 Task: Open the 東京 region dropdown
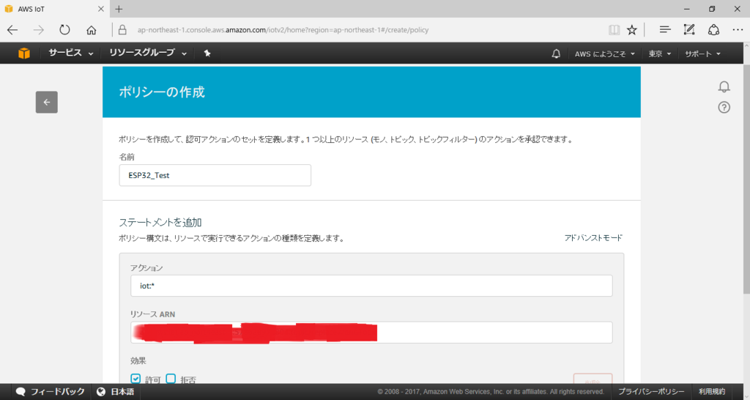660,53
